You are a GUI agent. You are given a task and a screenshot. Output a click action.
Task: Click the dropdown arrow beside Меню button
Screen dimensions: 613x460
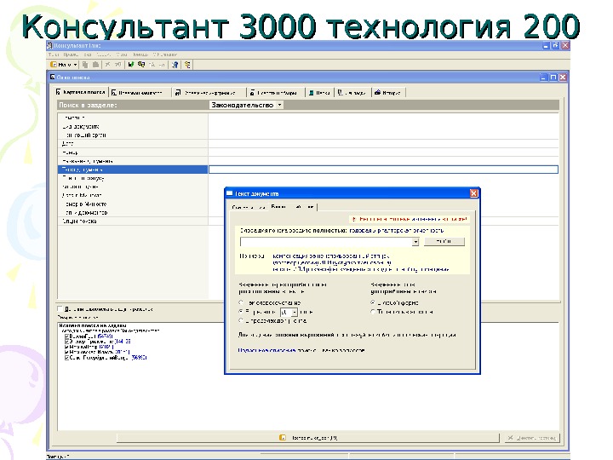point(75,65)
